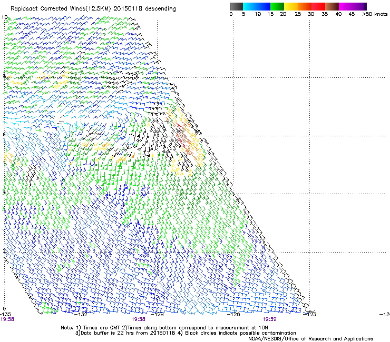
Task: Click the date '20150118' in the title
Action: click(x=128, y=9)
